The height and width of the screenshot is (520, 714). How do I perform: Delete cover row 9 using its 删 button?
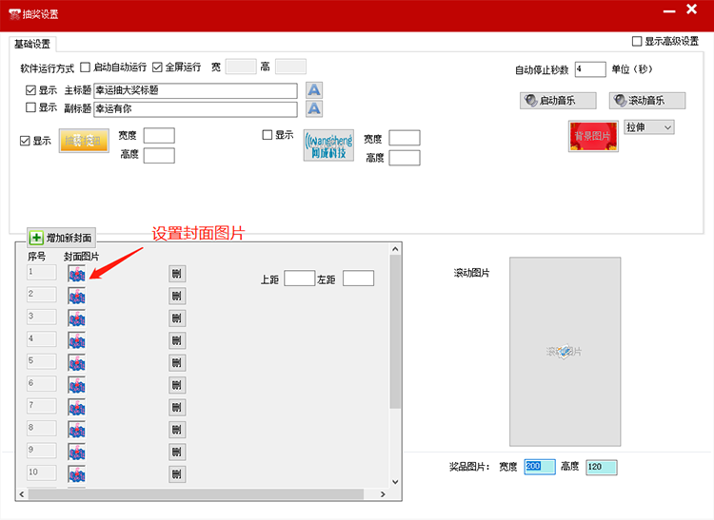[177, 451]
